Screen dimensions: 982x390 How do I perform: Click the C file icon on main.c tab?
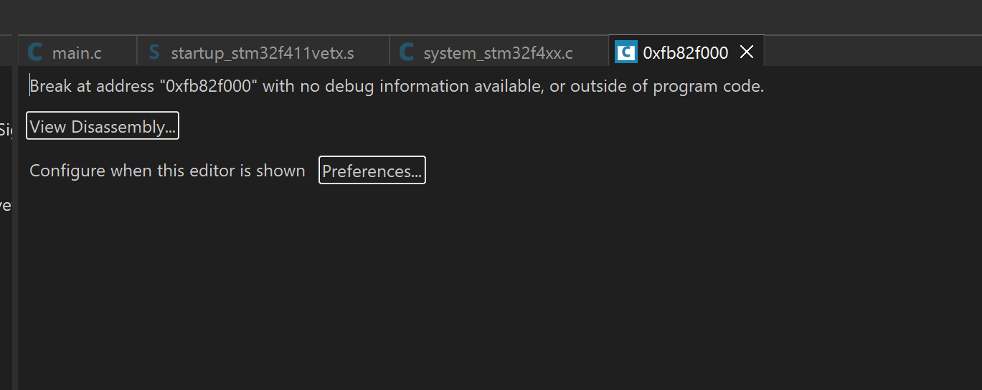(35, 52)
